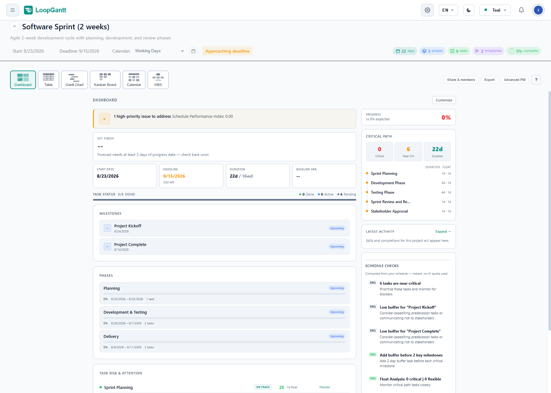
Task: Switch to the Kanban Board view
Action: pyautogui.click(x=105, y=80)
